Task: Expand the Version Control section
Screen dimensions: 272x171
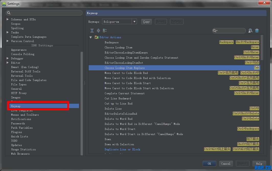Action: point(8,41)
